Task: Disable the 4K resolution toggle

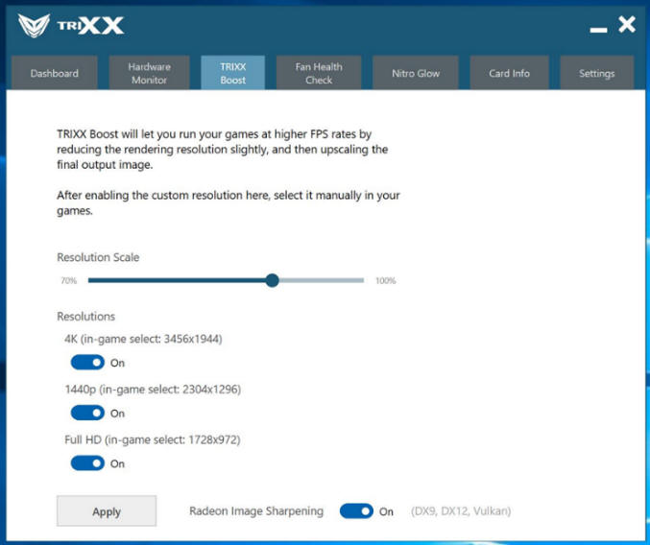Action: tap(87, 363)
